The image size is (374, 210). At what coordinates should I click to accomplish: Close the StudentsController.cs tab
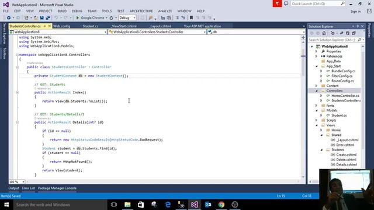pyautogui.click(x=50, y=26)
